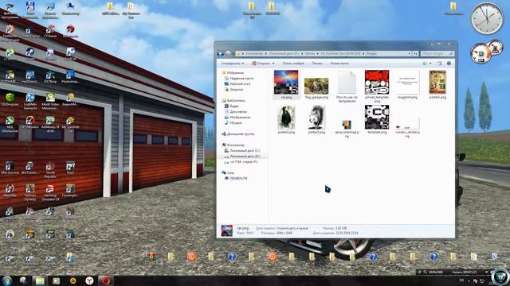Click Показ слайдов (Slide show) button
This screenshot has height=286, width=510.
[293, 64]
